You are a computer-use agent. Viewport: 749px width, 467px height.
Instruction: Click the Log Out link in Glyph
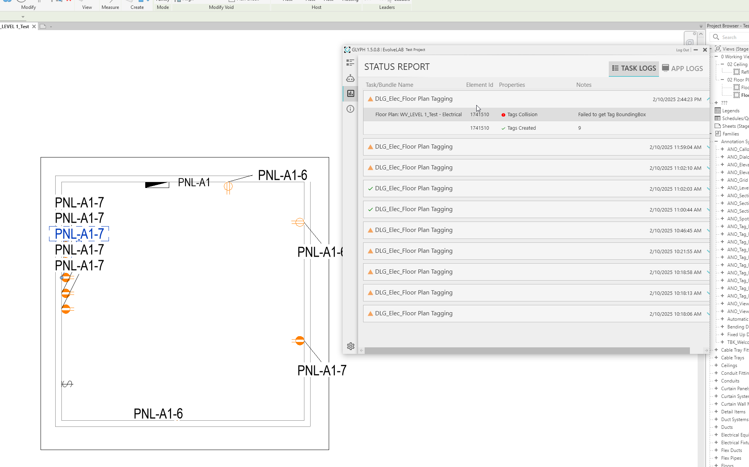(682, 50)
